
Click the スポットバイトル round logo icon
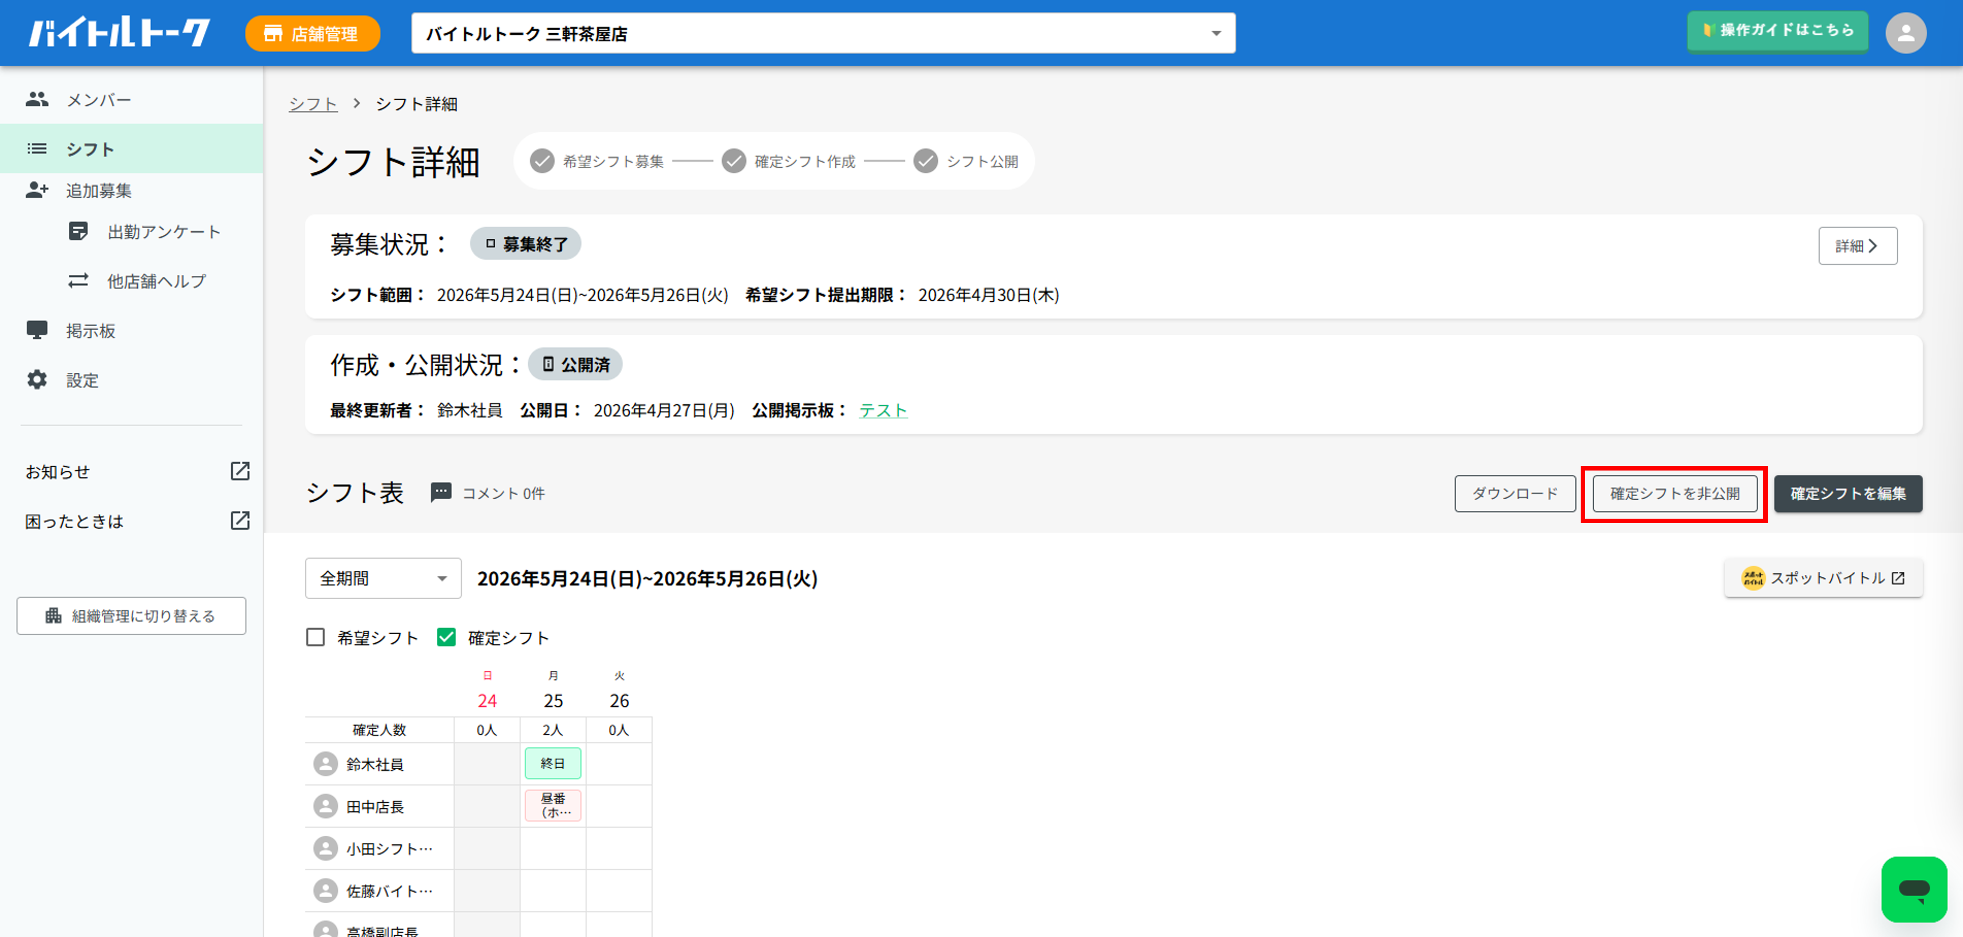coord(1752,578)
